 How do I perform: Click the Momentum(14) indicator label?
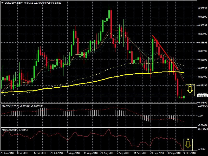tap(10, 129)
